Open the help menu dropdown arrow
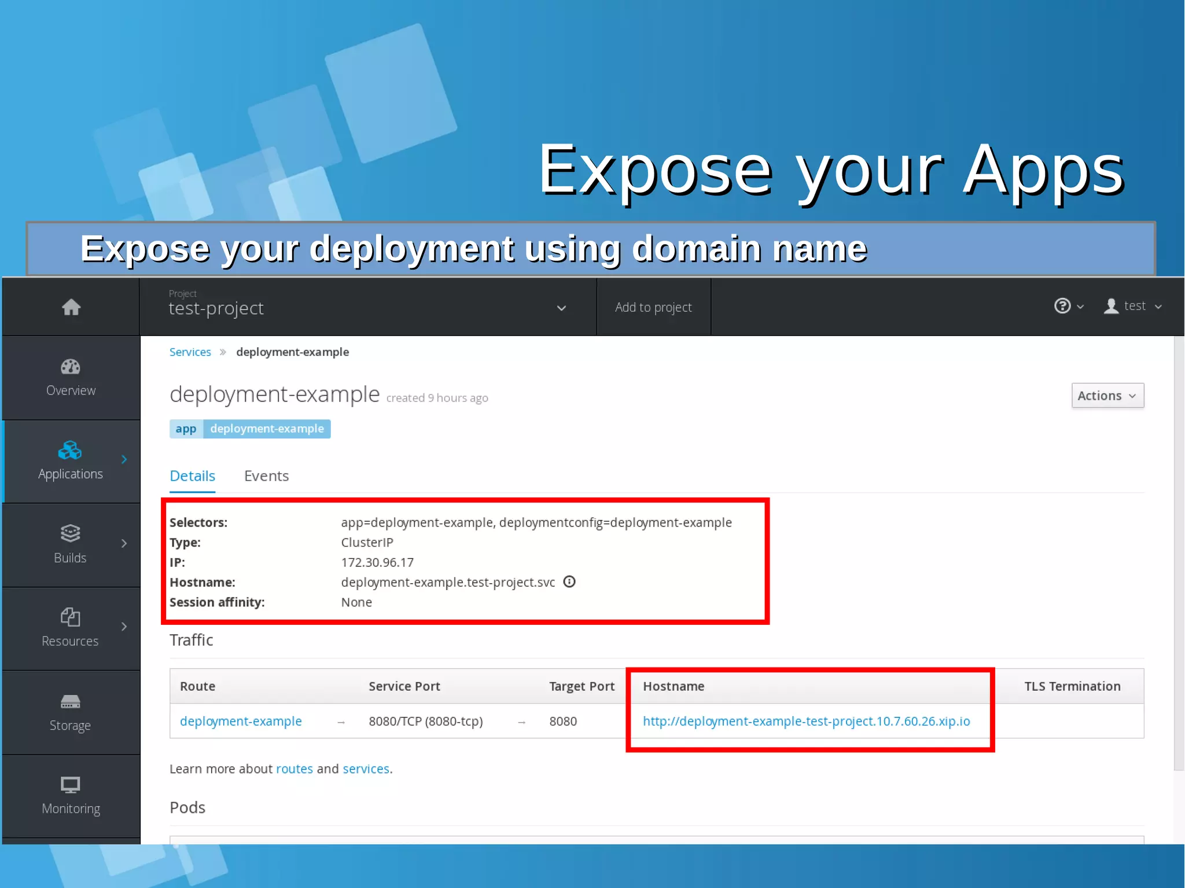 tap(1080, 307)
